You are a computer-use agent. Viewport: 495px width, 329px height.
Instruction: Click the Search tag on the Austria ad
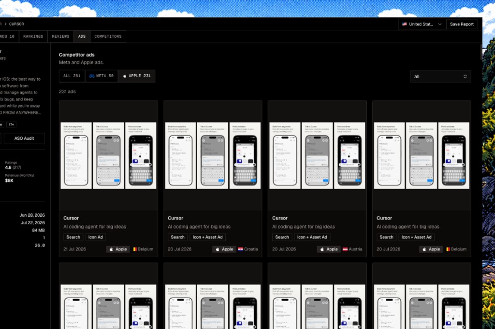click(282, 237)
